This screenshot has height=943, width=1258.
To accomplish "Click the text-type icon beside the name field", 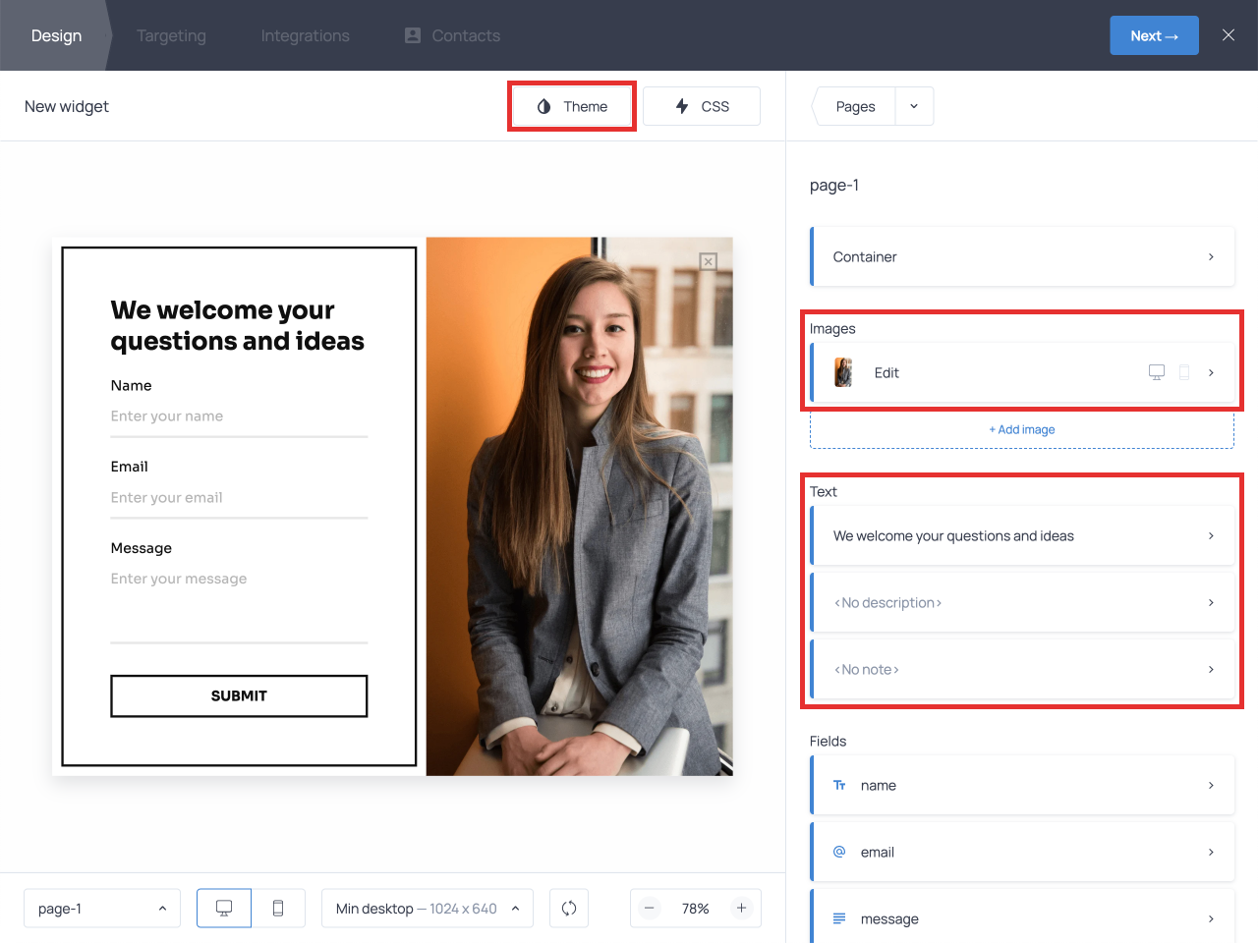I will [839, 785].
